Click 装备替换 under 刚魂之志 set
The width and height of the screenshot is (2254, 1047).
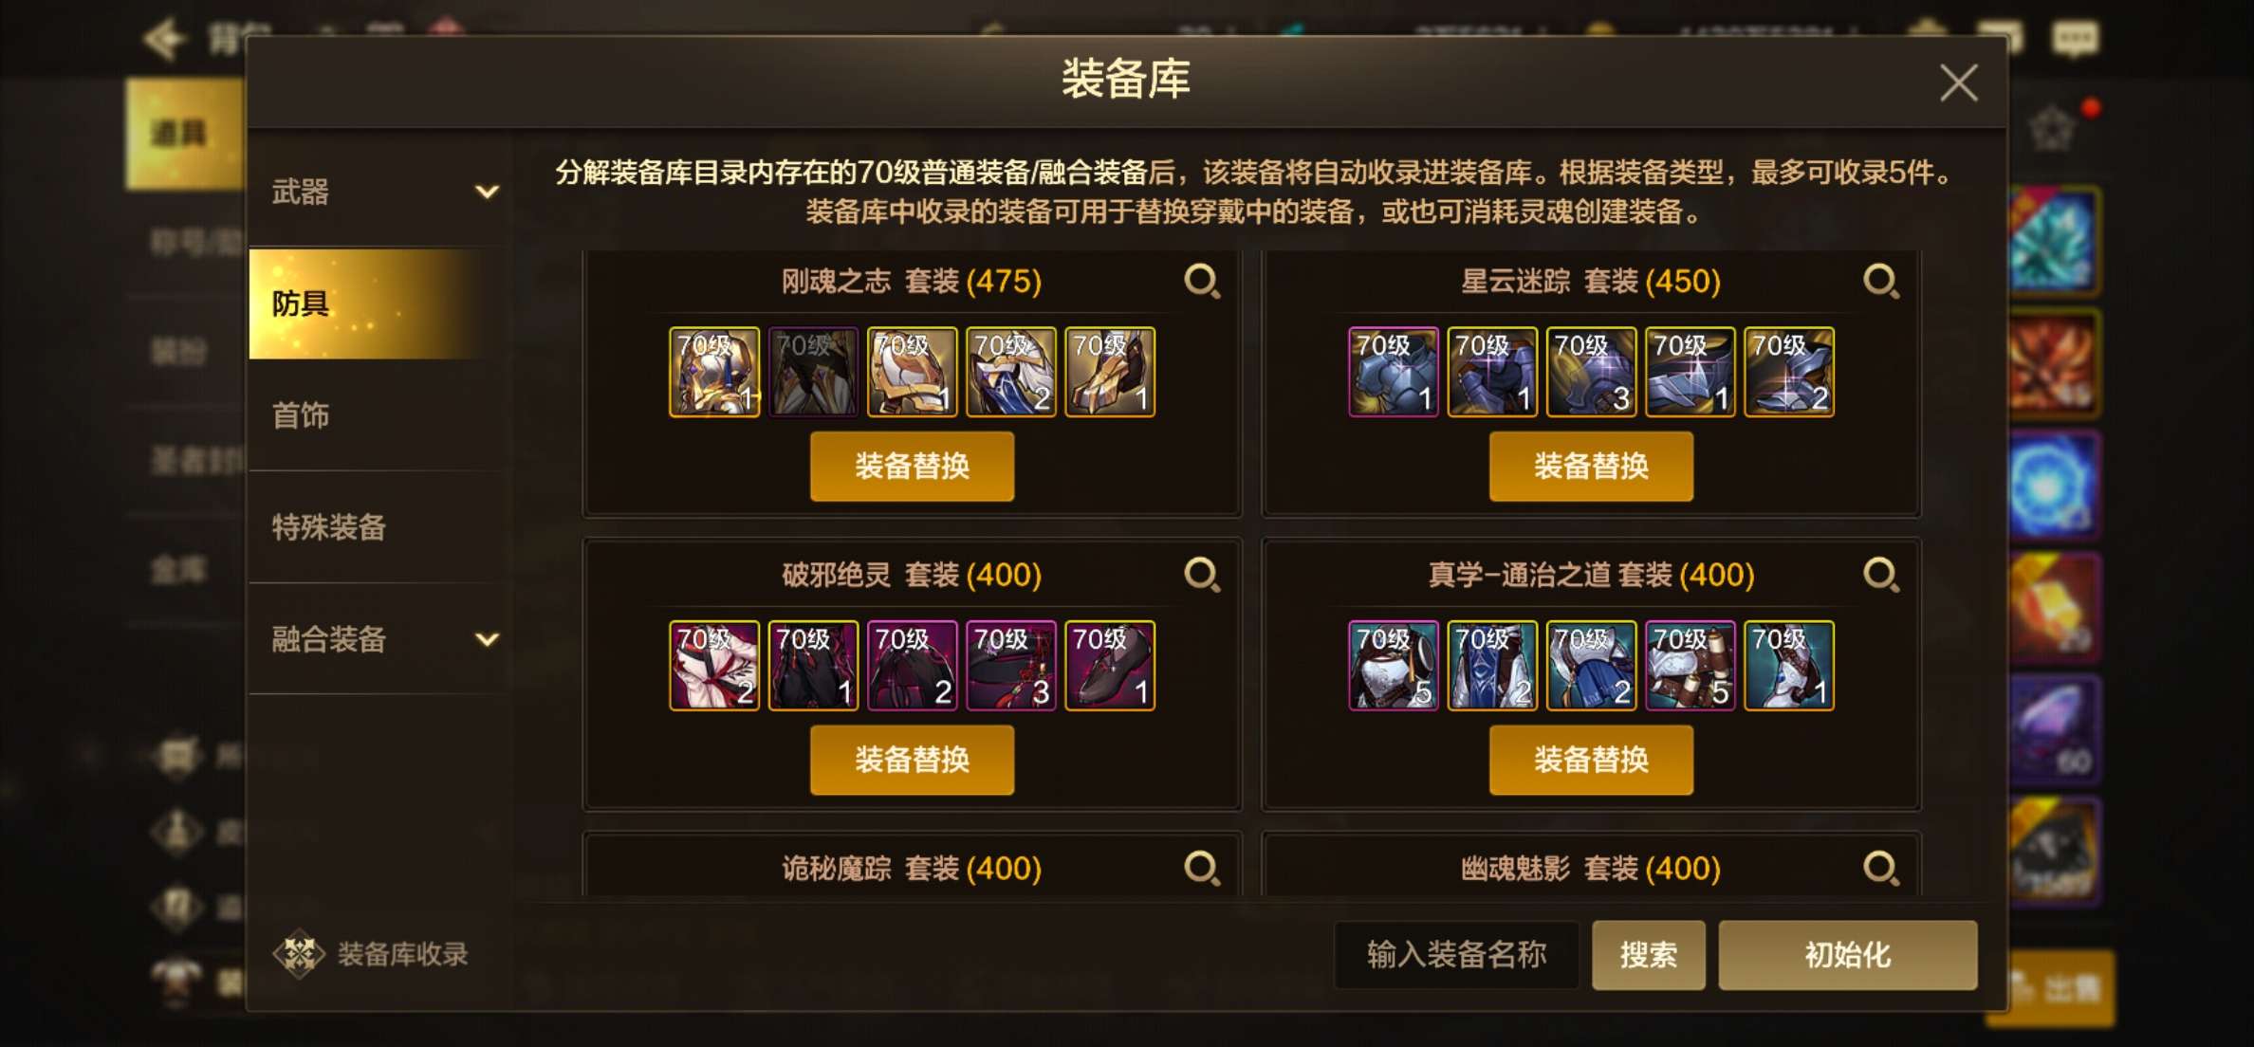tap(912, 467)
